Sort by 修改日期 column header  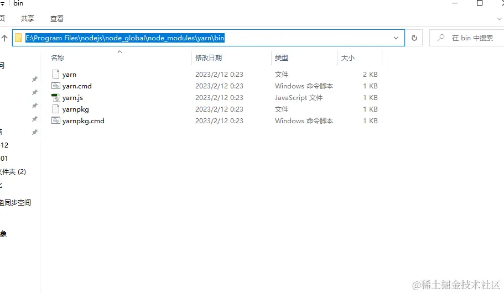tap(209, 58)
